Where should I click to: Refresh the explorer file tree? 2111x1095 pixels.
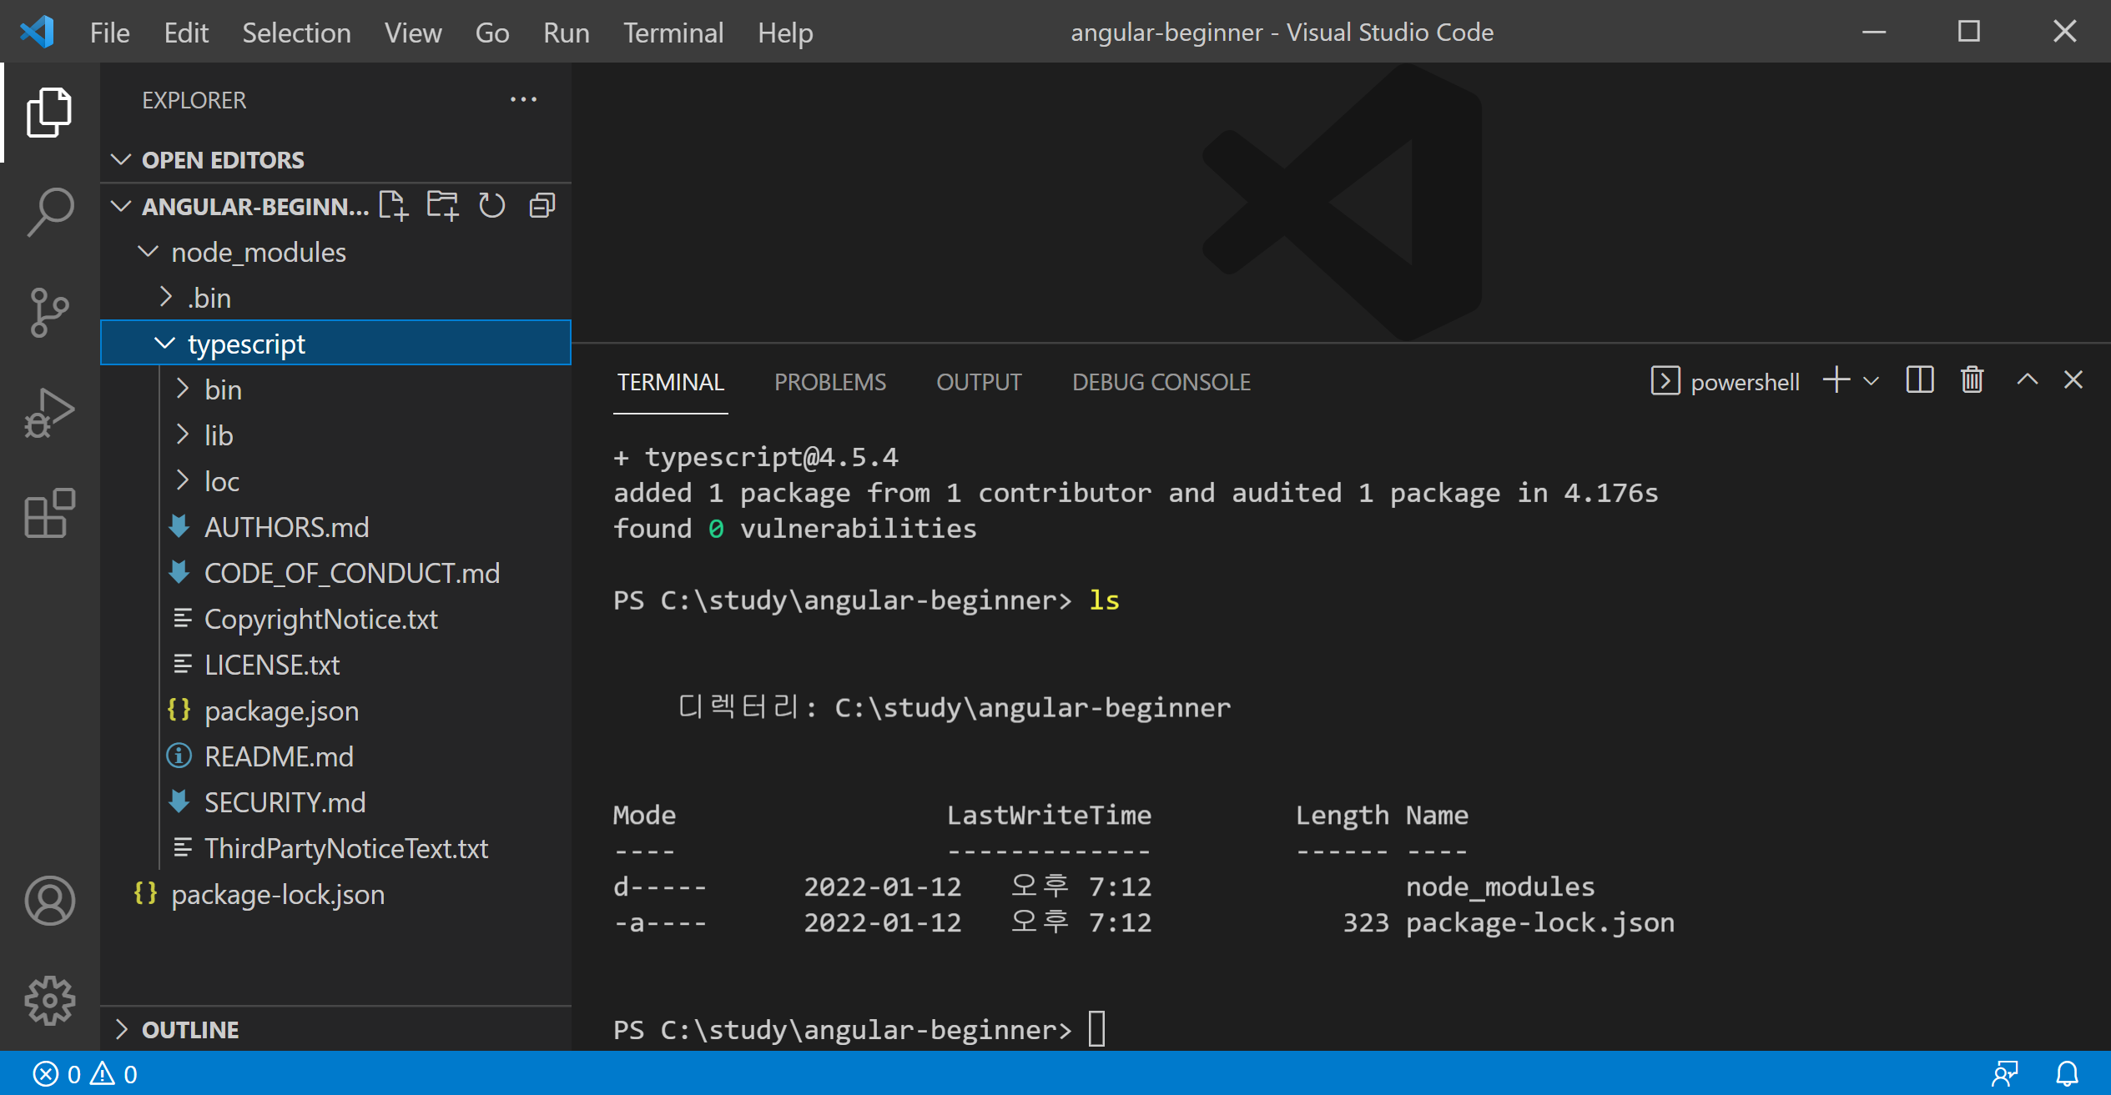click(492, 205)
